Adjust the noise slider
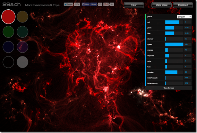Image resolution: width=197 pixels, height=133 pixels. click(x=174, y=61)
